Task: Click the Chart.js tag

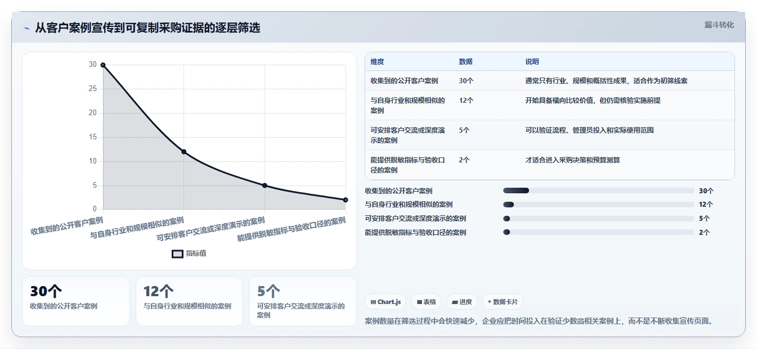Action: (386, 302)
